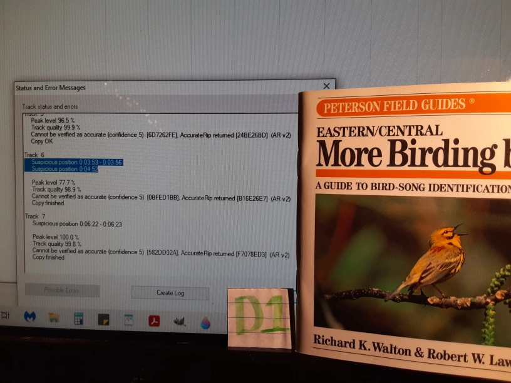Screen dimensions: 511x383
Task: Click the 'Track quality 99.8 %' line
Action: tap(57, 243)
